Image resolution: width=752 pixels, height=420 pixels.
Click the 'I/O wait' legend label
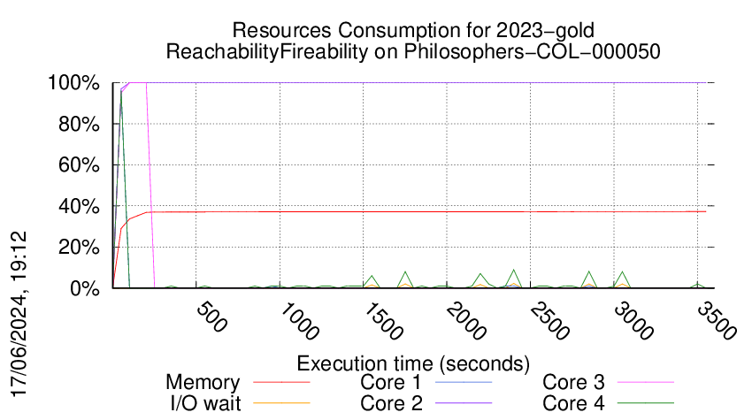[x=205, y=403]
